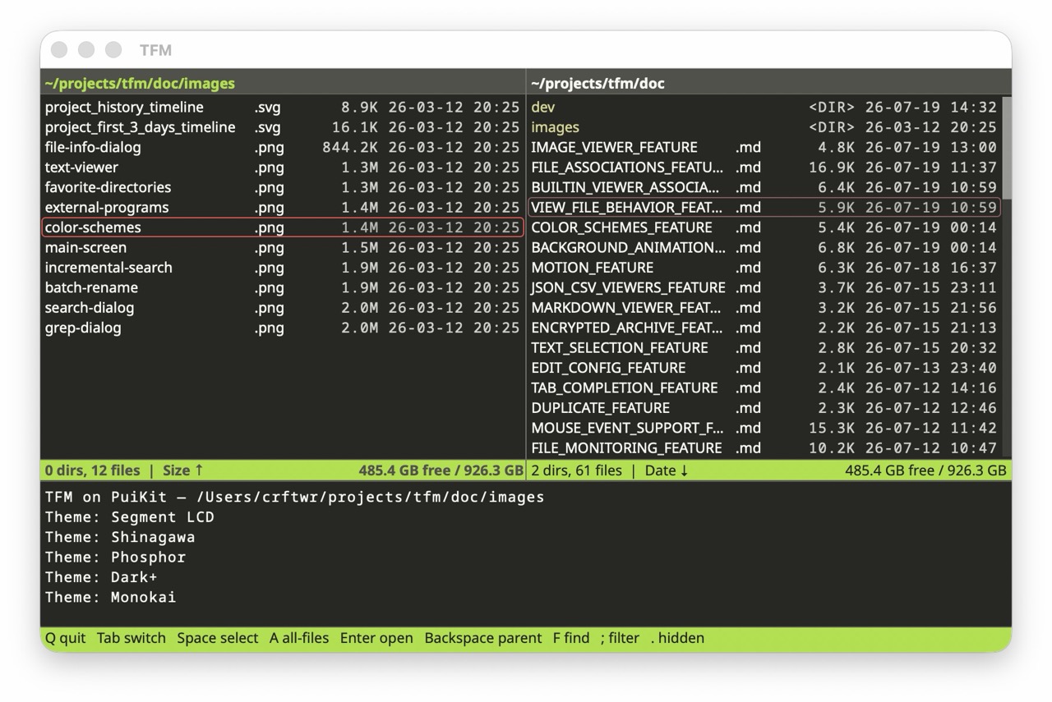Click MOUSE_EVENT_SUPPORT_F… md row
1052x702 pixels.
(764, 428)
